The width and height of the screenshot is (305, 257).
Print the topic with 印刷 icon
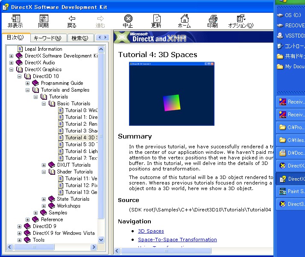pyautogui.click(x=212, y=21)
